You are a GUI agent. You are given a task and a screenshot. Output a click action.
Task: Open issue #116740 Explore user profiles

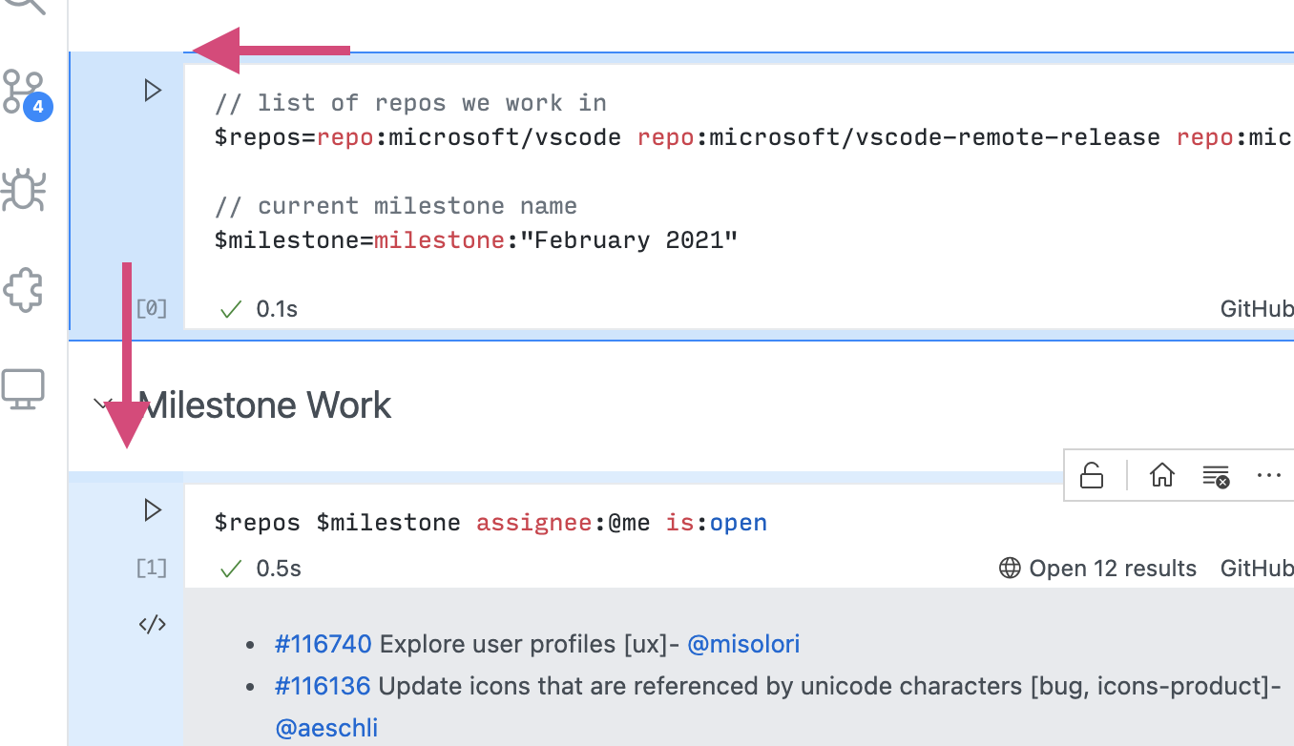click(x=323, y=644)
